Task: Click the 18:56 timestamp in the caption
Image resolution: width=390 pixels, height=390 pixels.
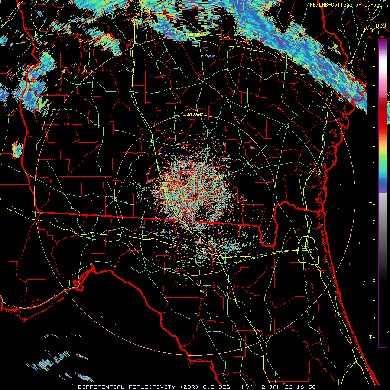Action: pos(307,387)
